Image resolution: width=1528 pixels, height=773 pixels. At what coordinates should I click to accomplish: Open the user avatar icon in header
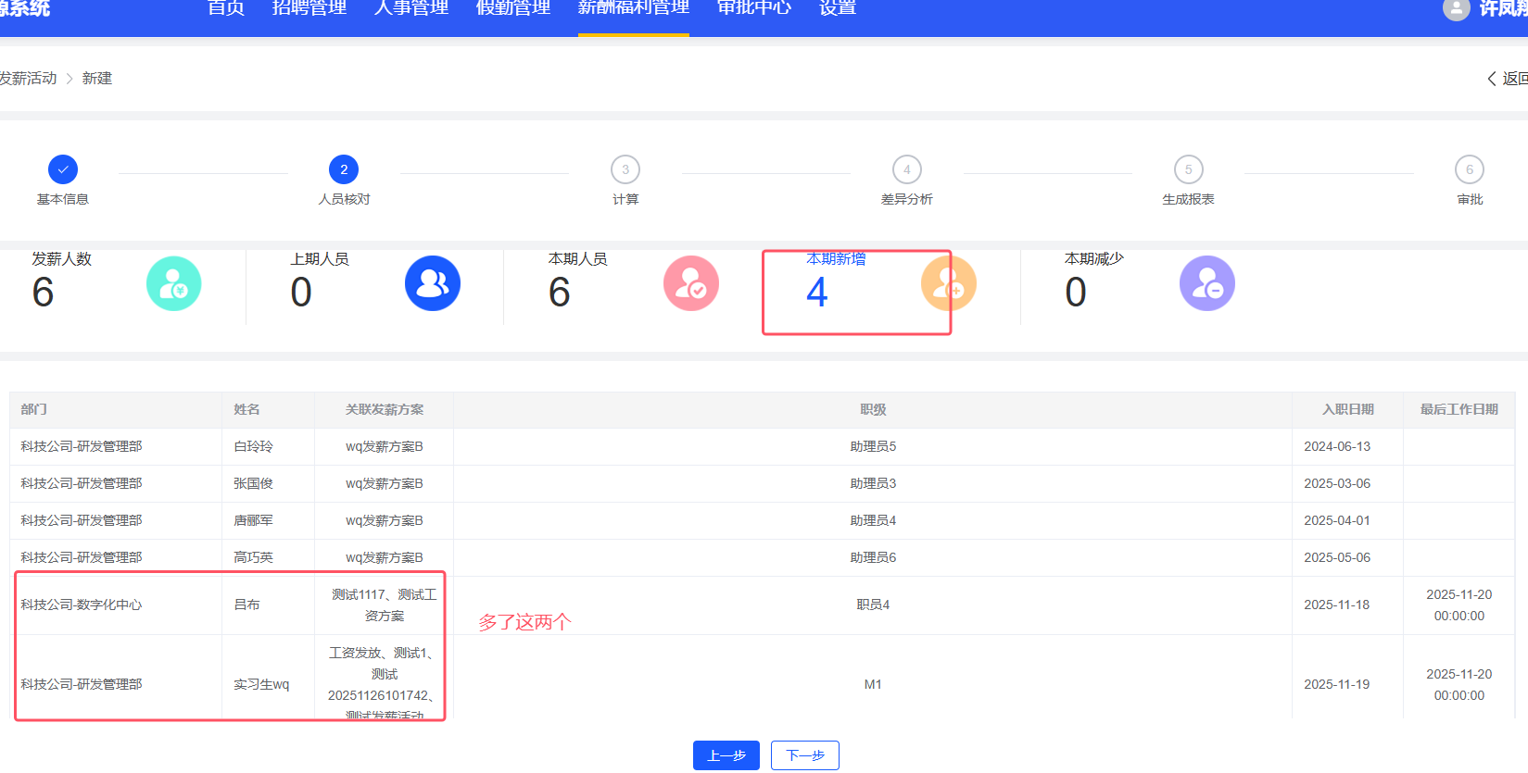coord(1456,9)
